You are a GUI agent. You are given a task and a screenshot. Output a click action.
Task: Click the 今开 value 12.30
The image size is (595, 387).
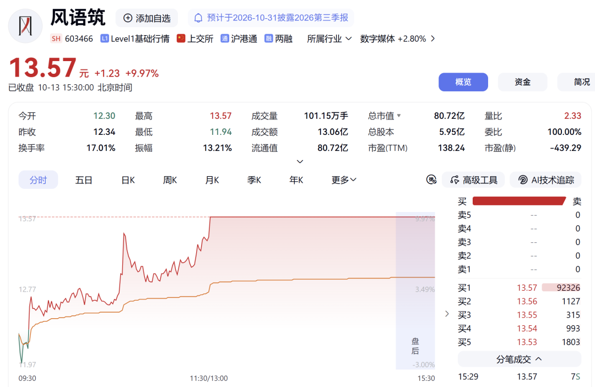point(104,116)
